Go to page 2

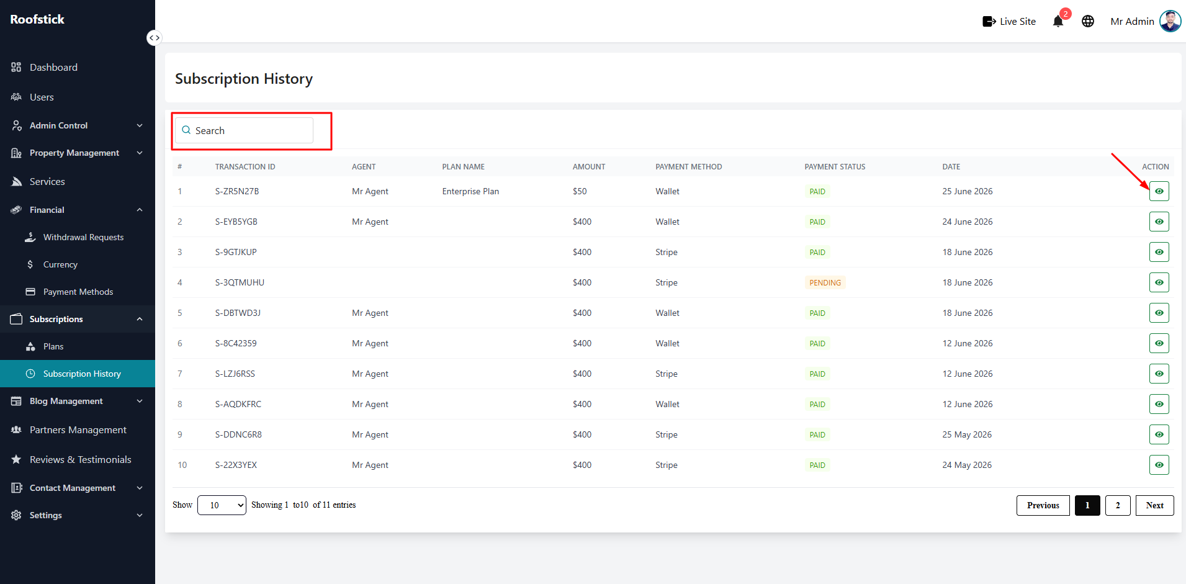pos(1118,505)
